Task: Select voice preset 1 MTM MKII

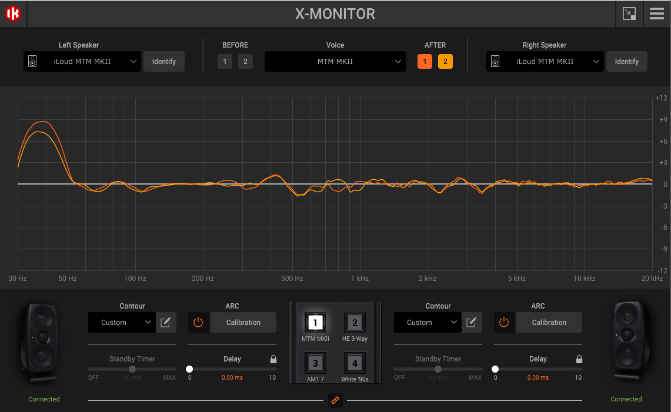Action: pyautogui.click(x=315, y=323)
